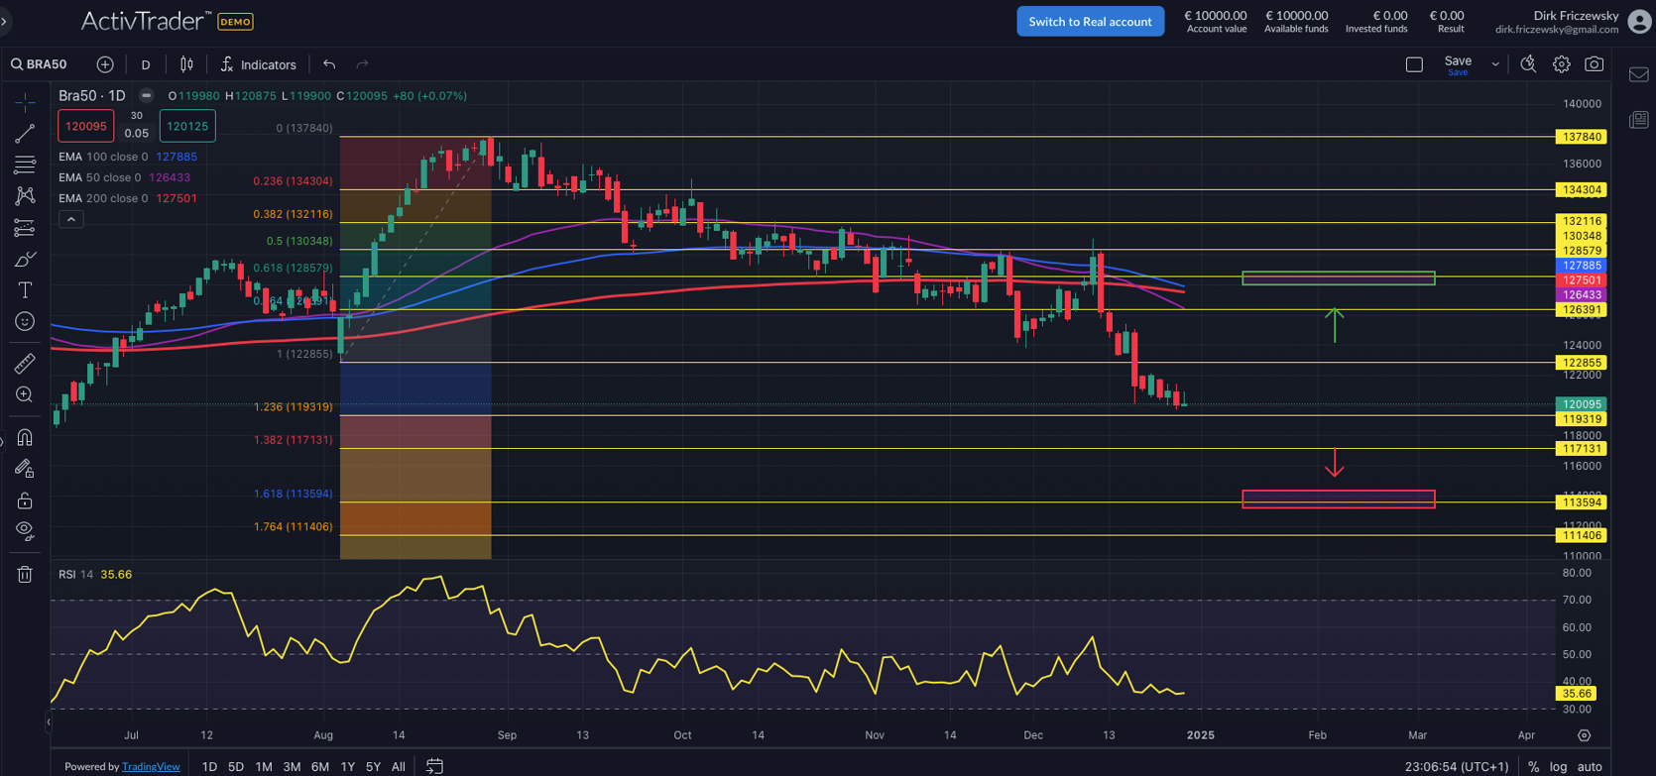The image size is (1656, 776).
Task: Pick the text annotation tool
Action: point(25,290)
